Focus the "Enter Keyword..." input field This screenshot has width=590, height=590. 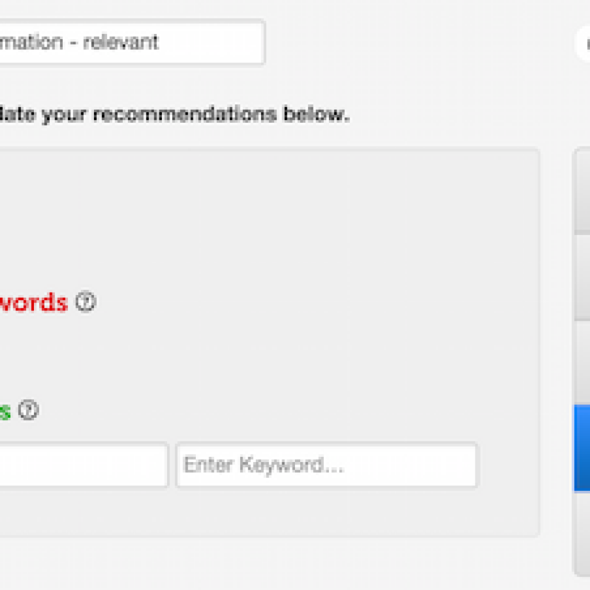(327, 464)
